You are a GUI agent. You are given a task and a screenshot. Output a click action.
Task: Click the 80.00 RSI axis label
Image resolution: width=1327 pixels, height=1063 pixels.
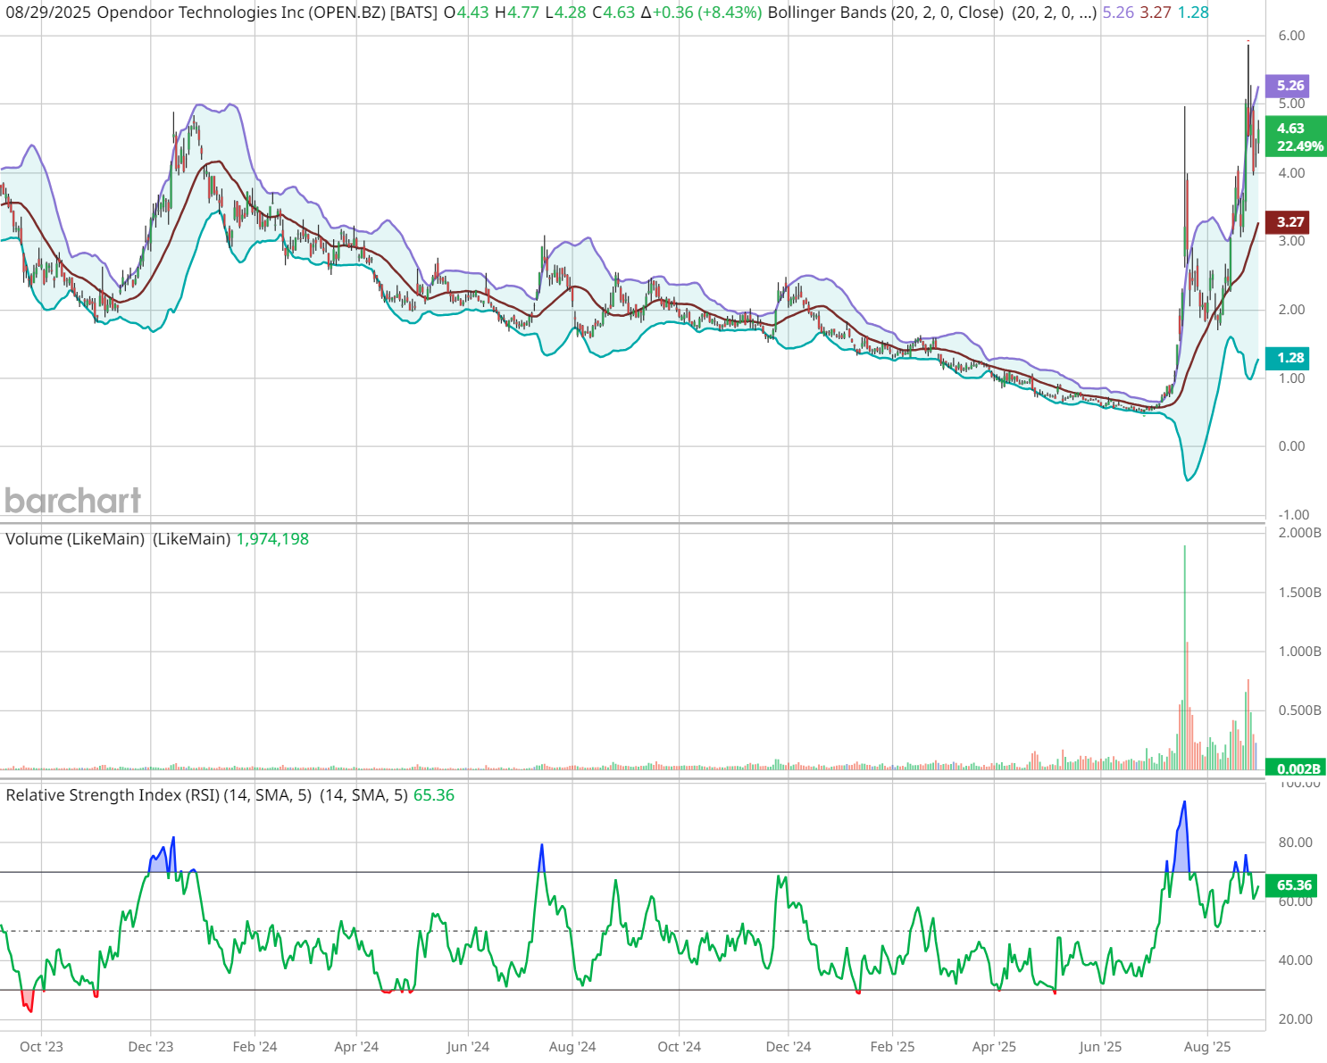coord(1295,843)
